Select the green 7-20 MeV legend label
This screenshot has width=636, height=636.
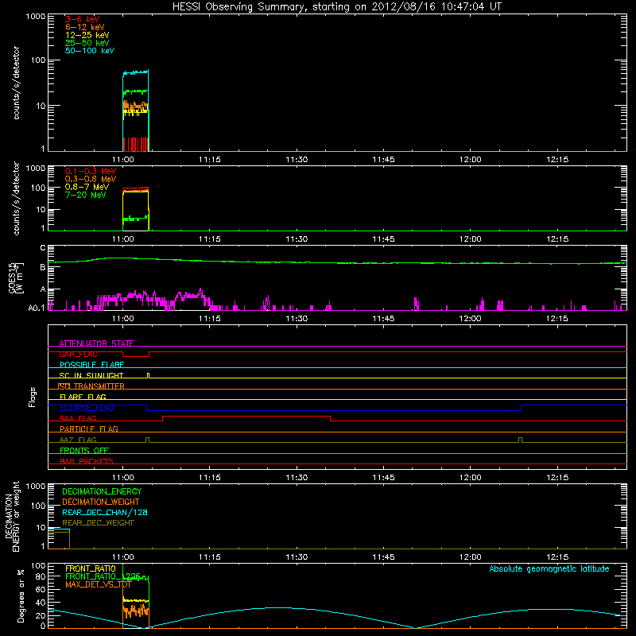click(x=85, y=195)
